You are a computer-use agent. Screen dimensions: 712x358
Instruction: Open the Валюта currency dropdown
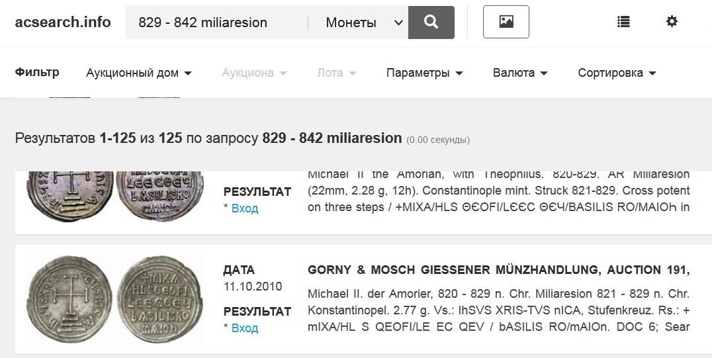520,73
